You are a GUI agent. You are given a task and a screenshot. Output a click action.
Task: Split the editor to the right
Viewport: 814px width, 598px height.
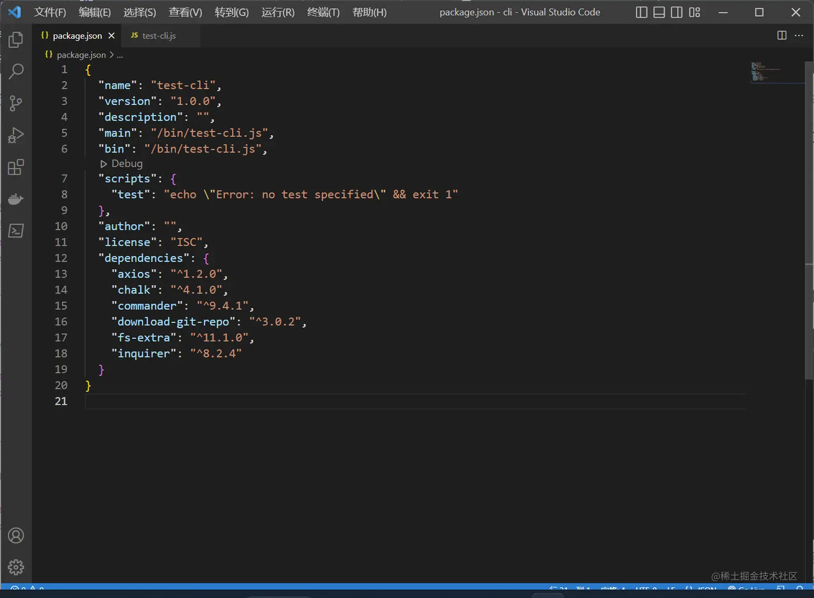click(782, 36)
